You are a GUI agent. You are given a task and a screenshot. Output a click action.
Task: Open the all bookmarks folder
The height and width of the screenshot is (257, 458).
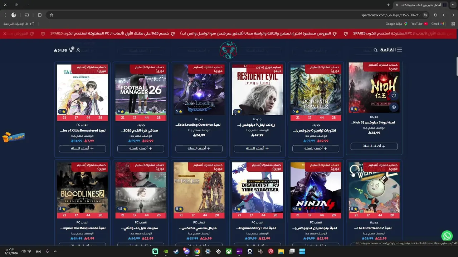coord(19,24)
